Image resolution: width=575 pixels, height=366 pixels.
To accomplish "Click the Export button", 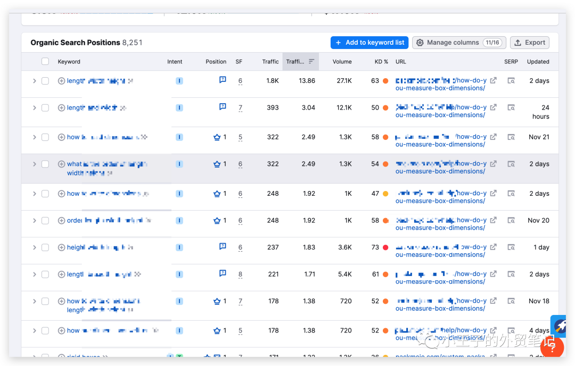I will tap(530, 43).
